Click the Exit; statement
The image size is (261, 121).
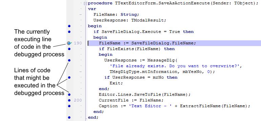click(x=116, y=83)
